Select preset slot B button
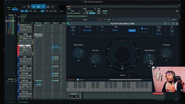 tap(105, 20)
